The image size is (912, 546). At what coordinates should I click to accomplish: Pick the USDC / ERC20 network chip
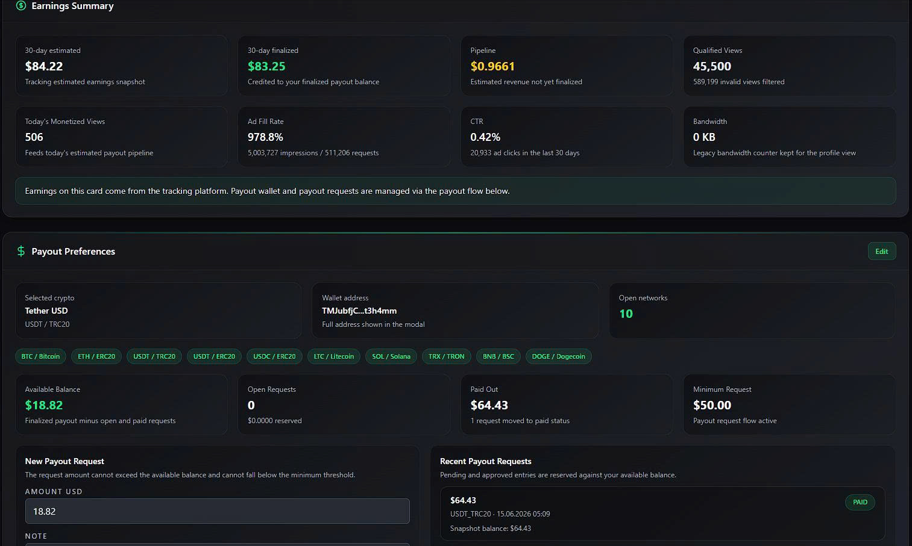pos(274,356)
